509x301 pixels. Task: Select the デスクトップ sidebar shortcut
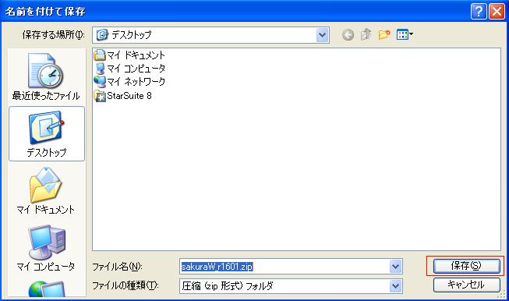point(47,134)
